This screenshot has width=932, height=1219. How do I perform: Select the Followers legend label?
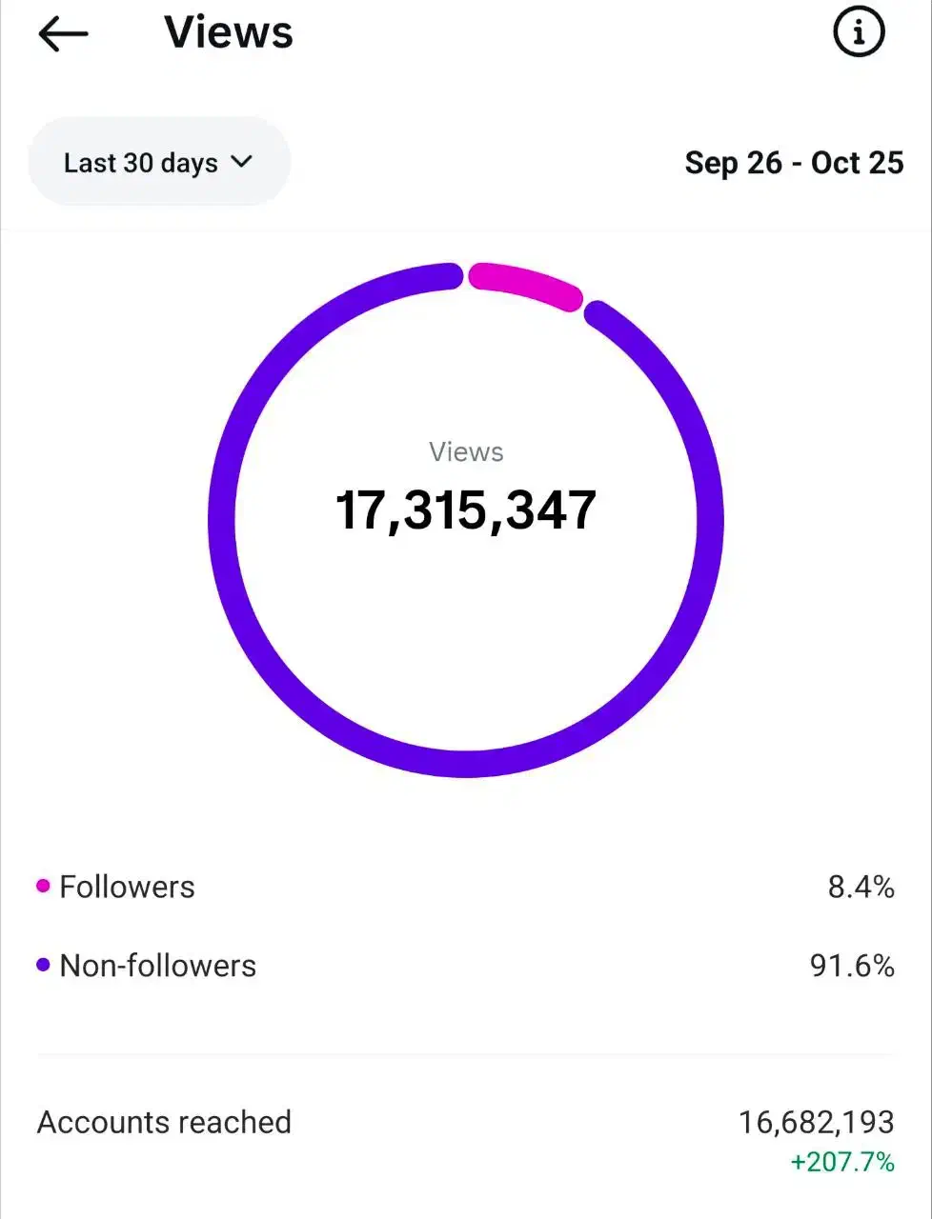point(127,887)
